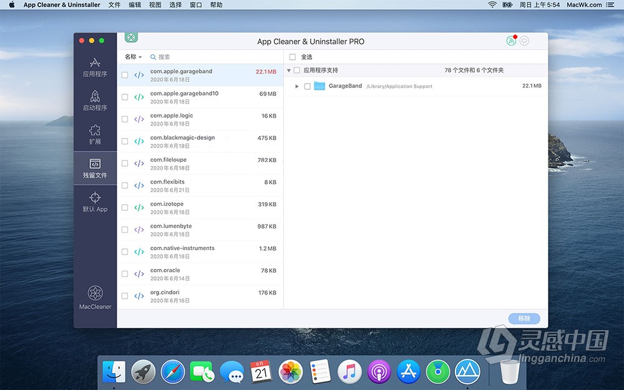Viewport: 624px width, 390px height.
Task: Expand the GarageBand folder triangle
Action: [x=297, y=86]
